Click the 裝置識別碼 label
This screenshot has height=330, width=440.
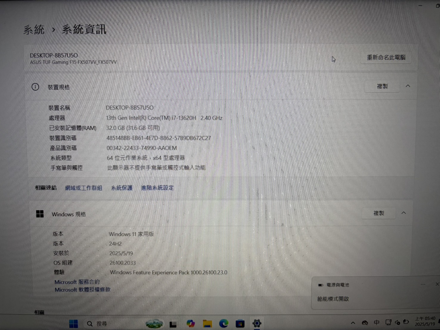click(x=63, y=138)
